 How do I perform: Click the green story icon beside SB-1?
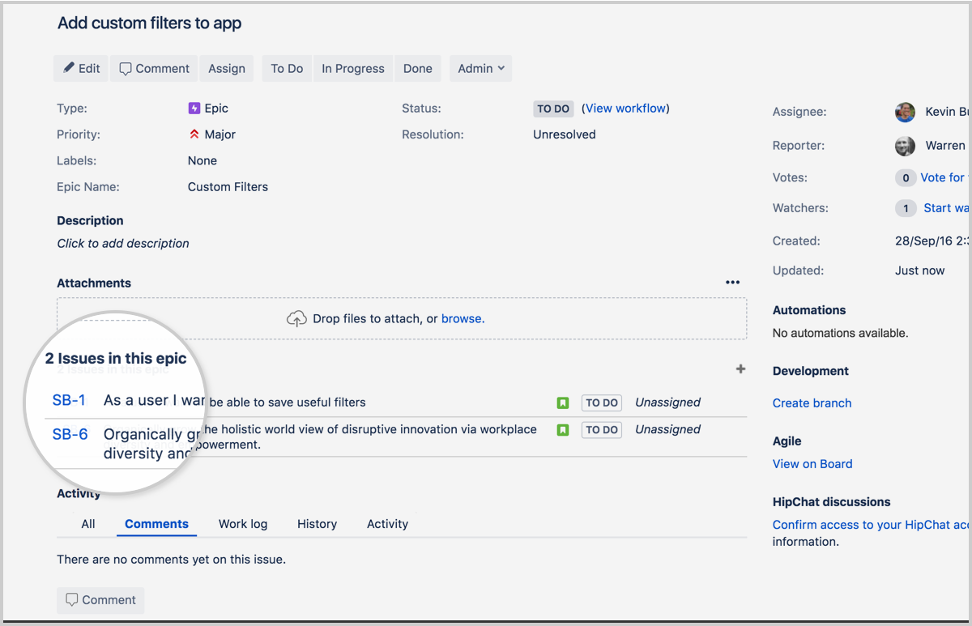pyautogui.click(x=563, y=402)
